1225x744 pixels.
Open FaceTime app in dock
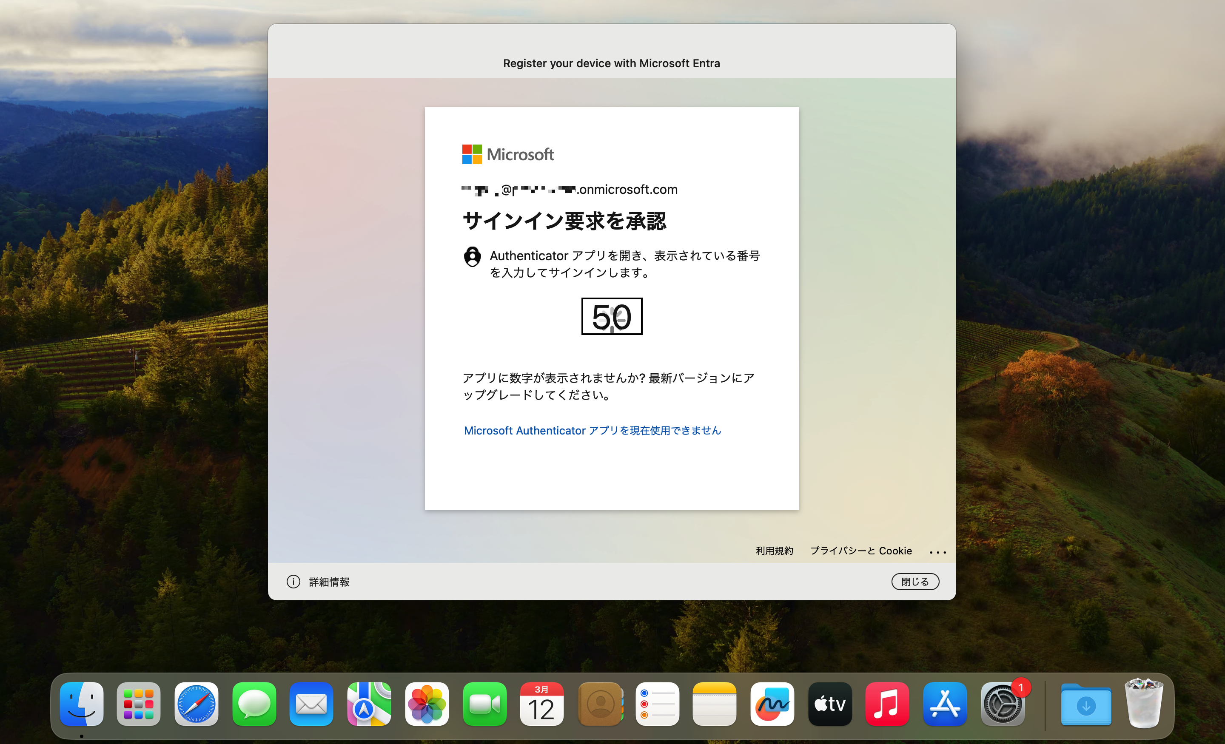tap(484, 704)
